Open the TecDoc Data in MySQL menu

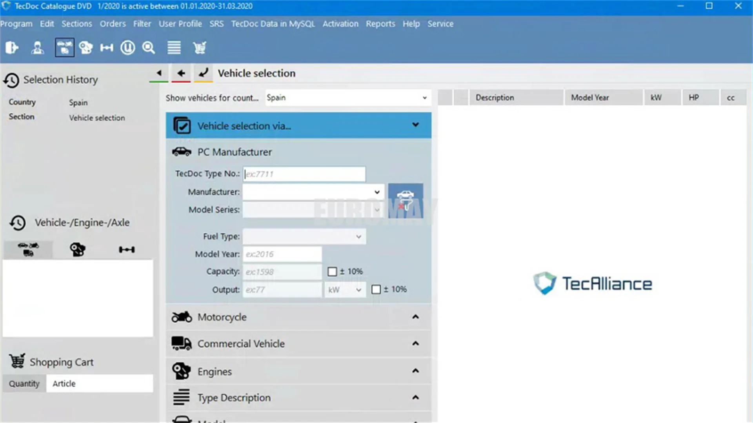click(x=273, y=24)
